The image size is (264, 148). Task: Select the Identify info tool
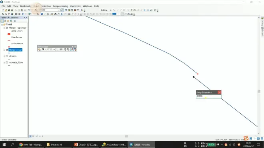(42, 14)
